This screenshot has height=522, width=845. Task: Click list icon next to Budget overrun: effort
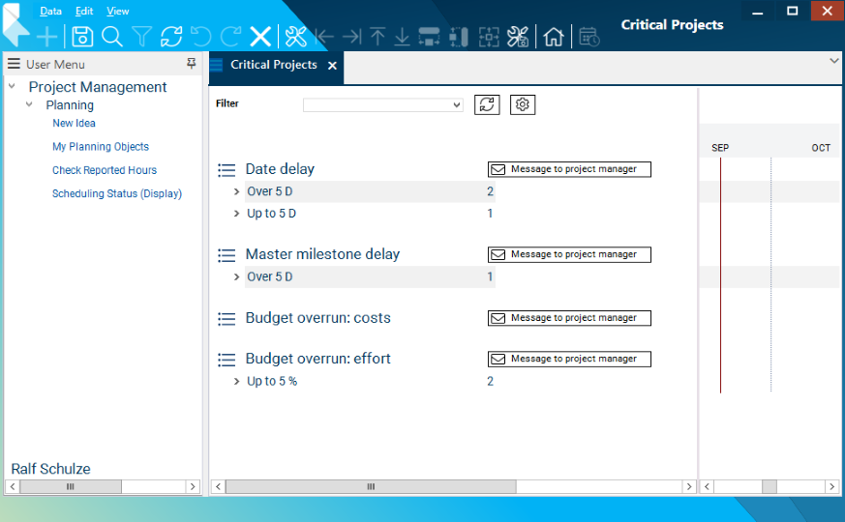point(226,360)
